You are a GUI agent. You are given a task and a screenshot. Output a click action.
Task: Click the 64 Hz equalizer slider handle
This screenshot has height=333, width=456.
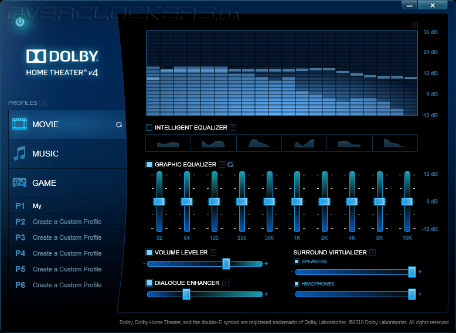click(187, 202)
